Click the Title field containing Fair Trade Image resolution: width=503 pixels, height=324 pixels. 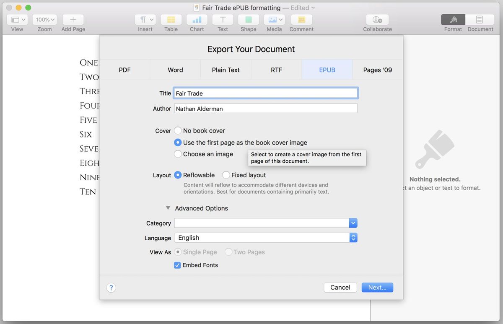265,93
